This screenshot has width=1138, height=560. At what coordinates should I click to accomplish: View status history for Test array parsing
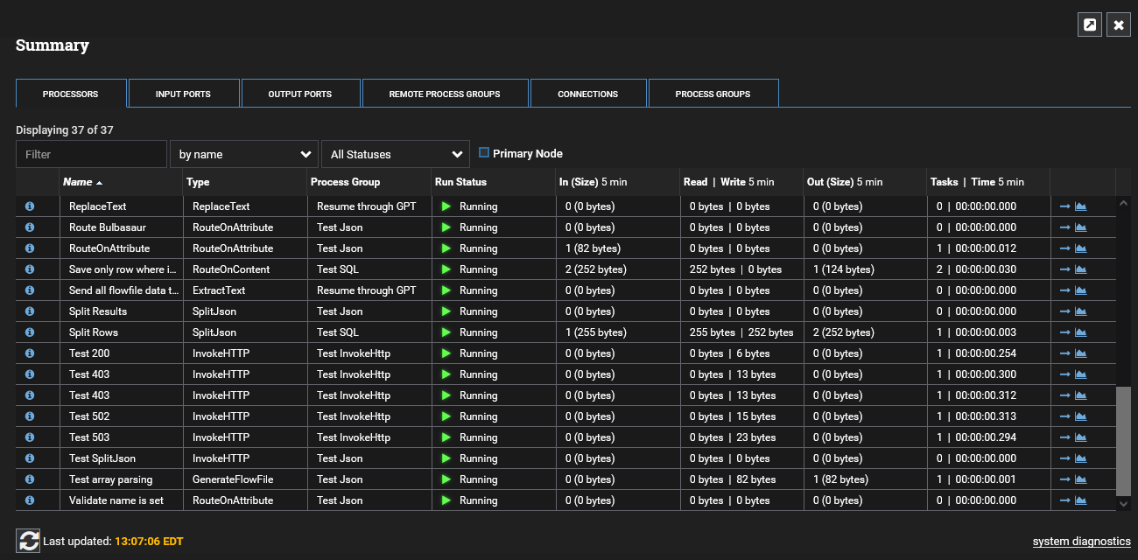[1080, 479]
